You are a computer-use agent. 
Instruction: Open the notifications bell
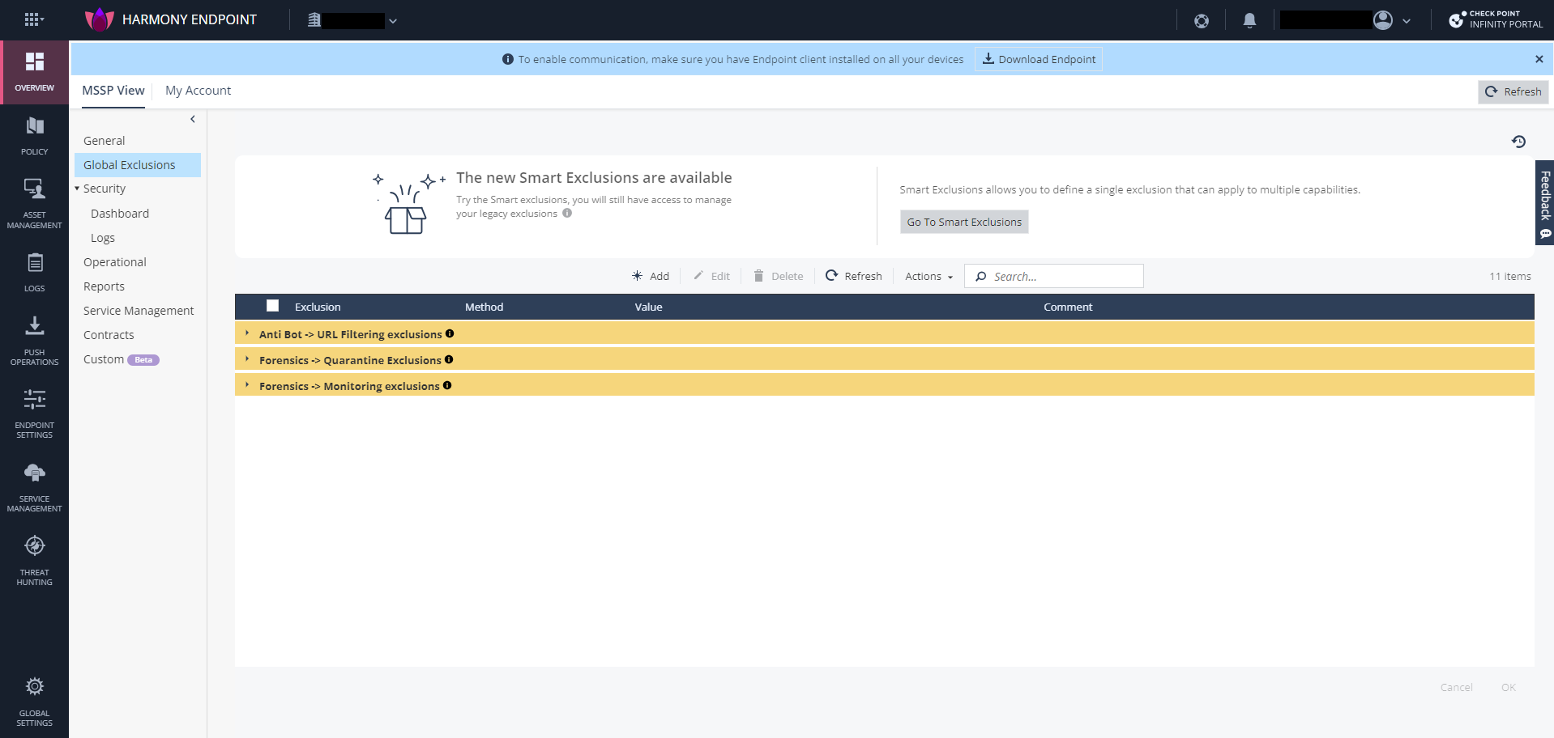[x=1249, y=20]
